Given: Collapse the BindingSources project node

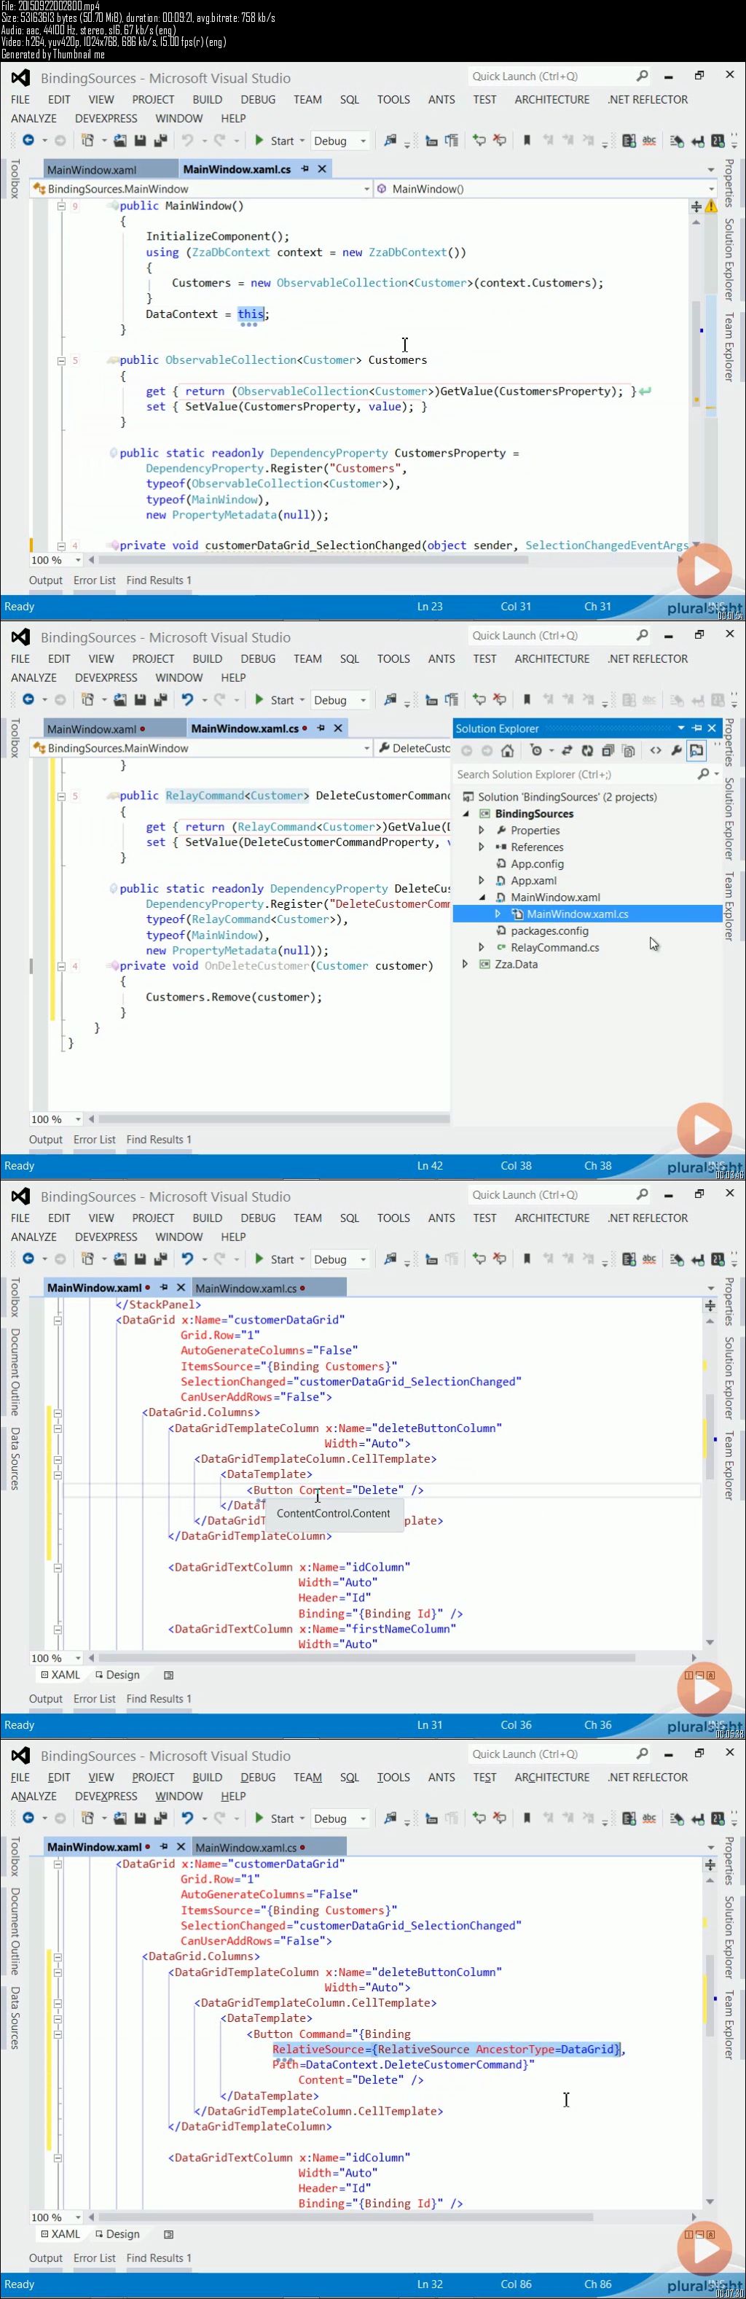Looking at the screenshot, I should (x=466, y=813).
